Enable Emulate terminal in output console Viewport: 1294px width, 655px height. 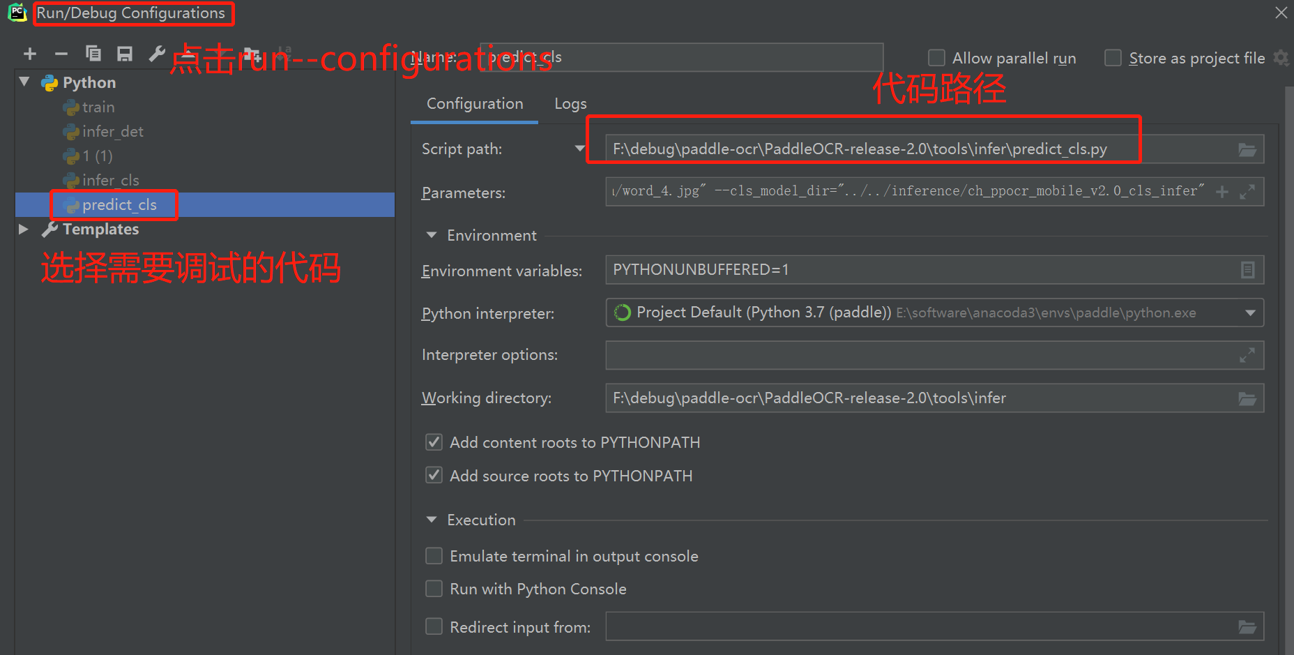(x=434, y=555)
